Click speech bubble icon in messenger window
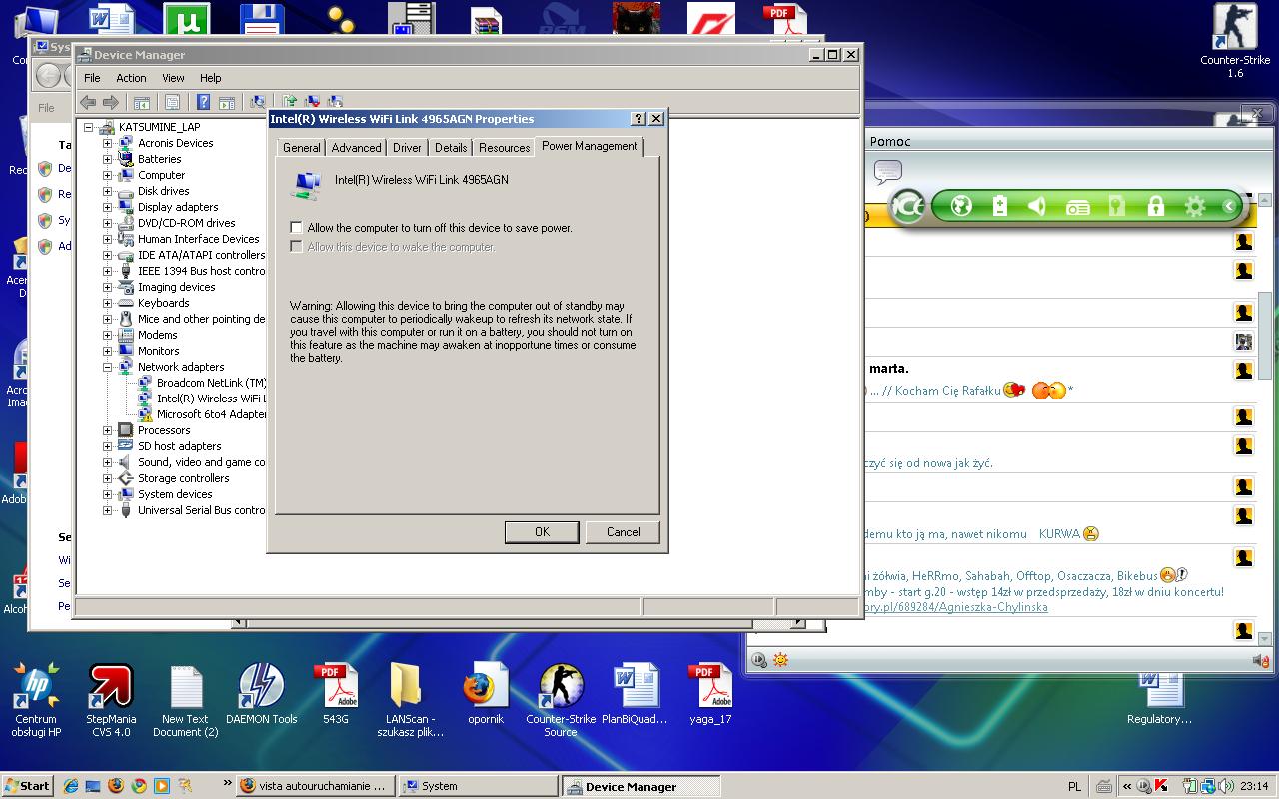The image size is (1279, 799). tap(887, 172)
